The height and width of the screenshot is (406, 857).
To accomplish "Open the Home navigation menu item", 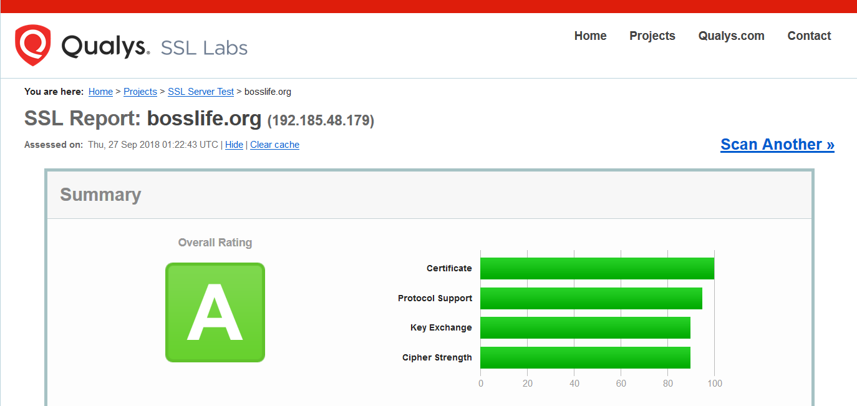I will (x=590, y=36).
